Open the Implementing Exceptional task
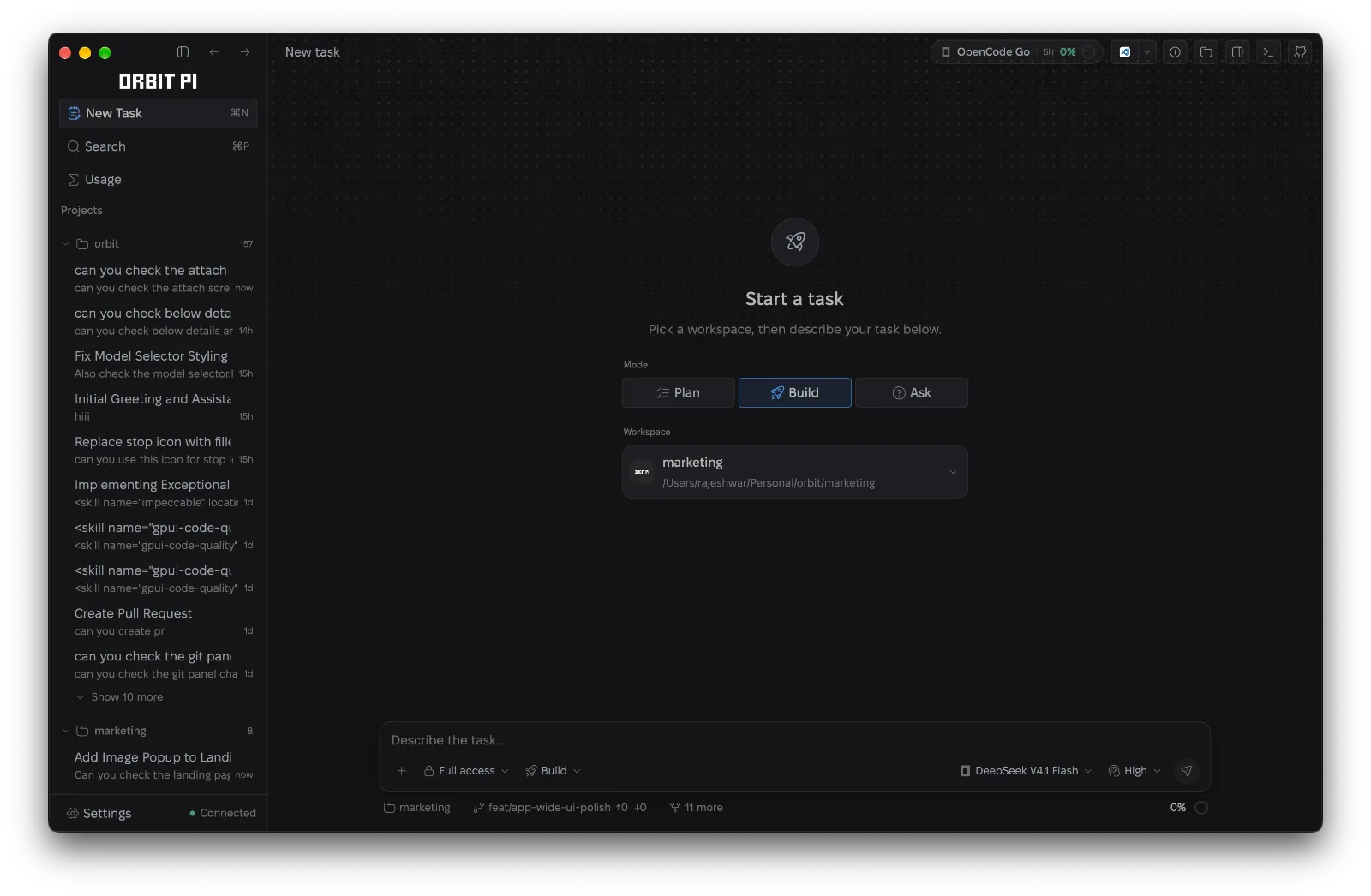Screen dimensions: 1371x896 click(163, 493)
